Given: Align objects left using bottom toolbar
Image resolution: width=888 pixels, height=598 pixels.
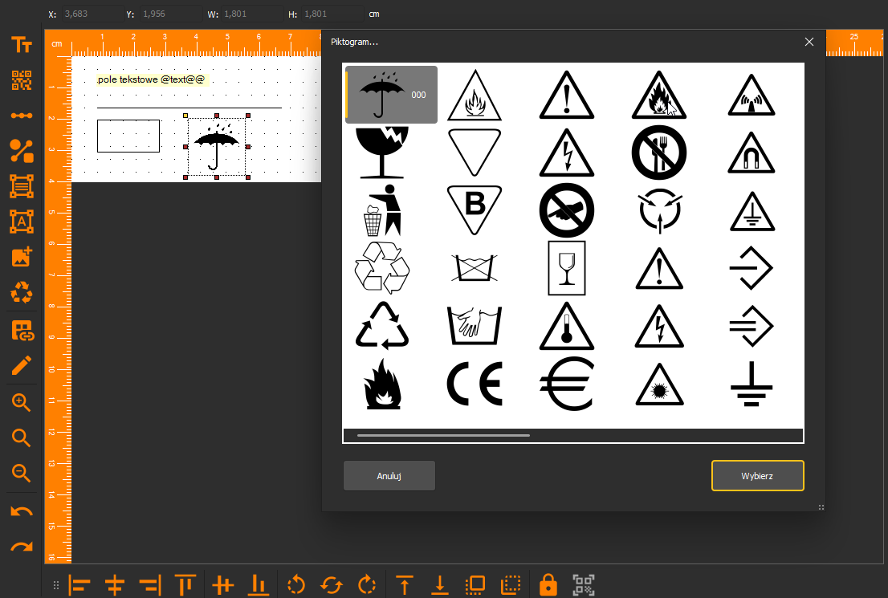Looking at the screenshot, I should pos(79,585).
